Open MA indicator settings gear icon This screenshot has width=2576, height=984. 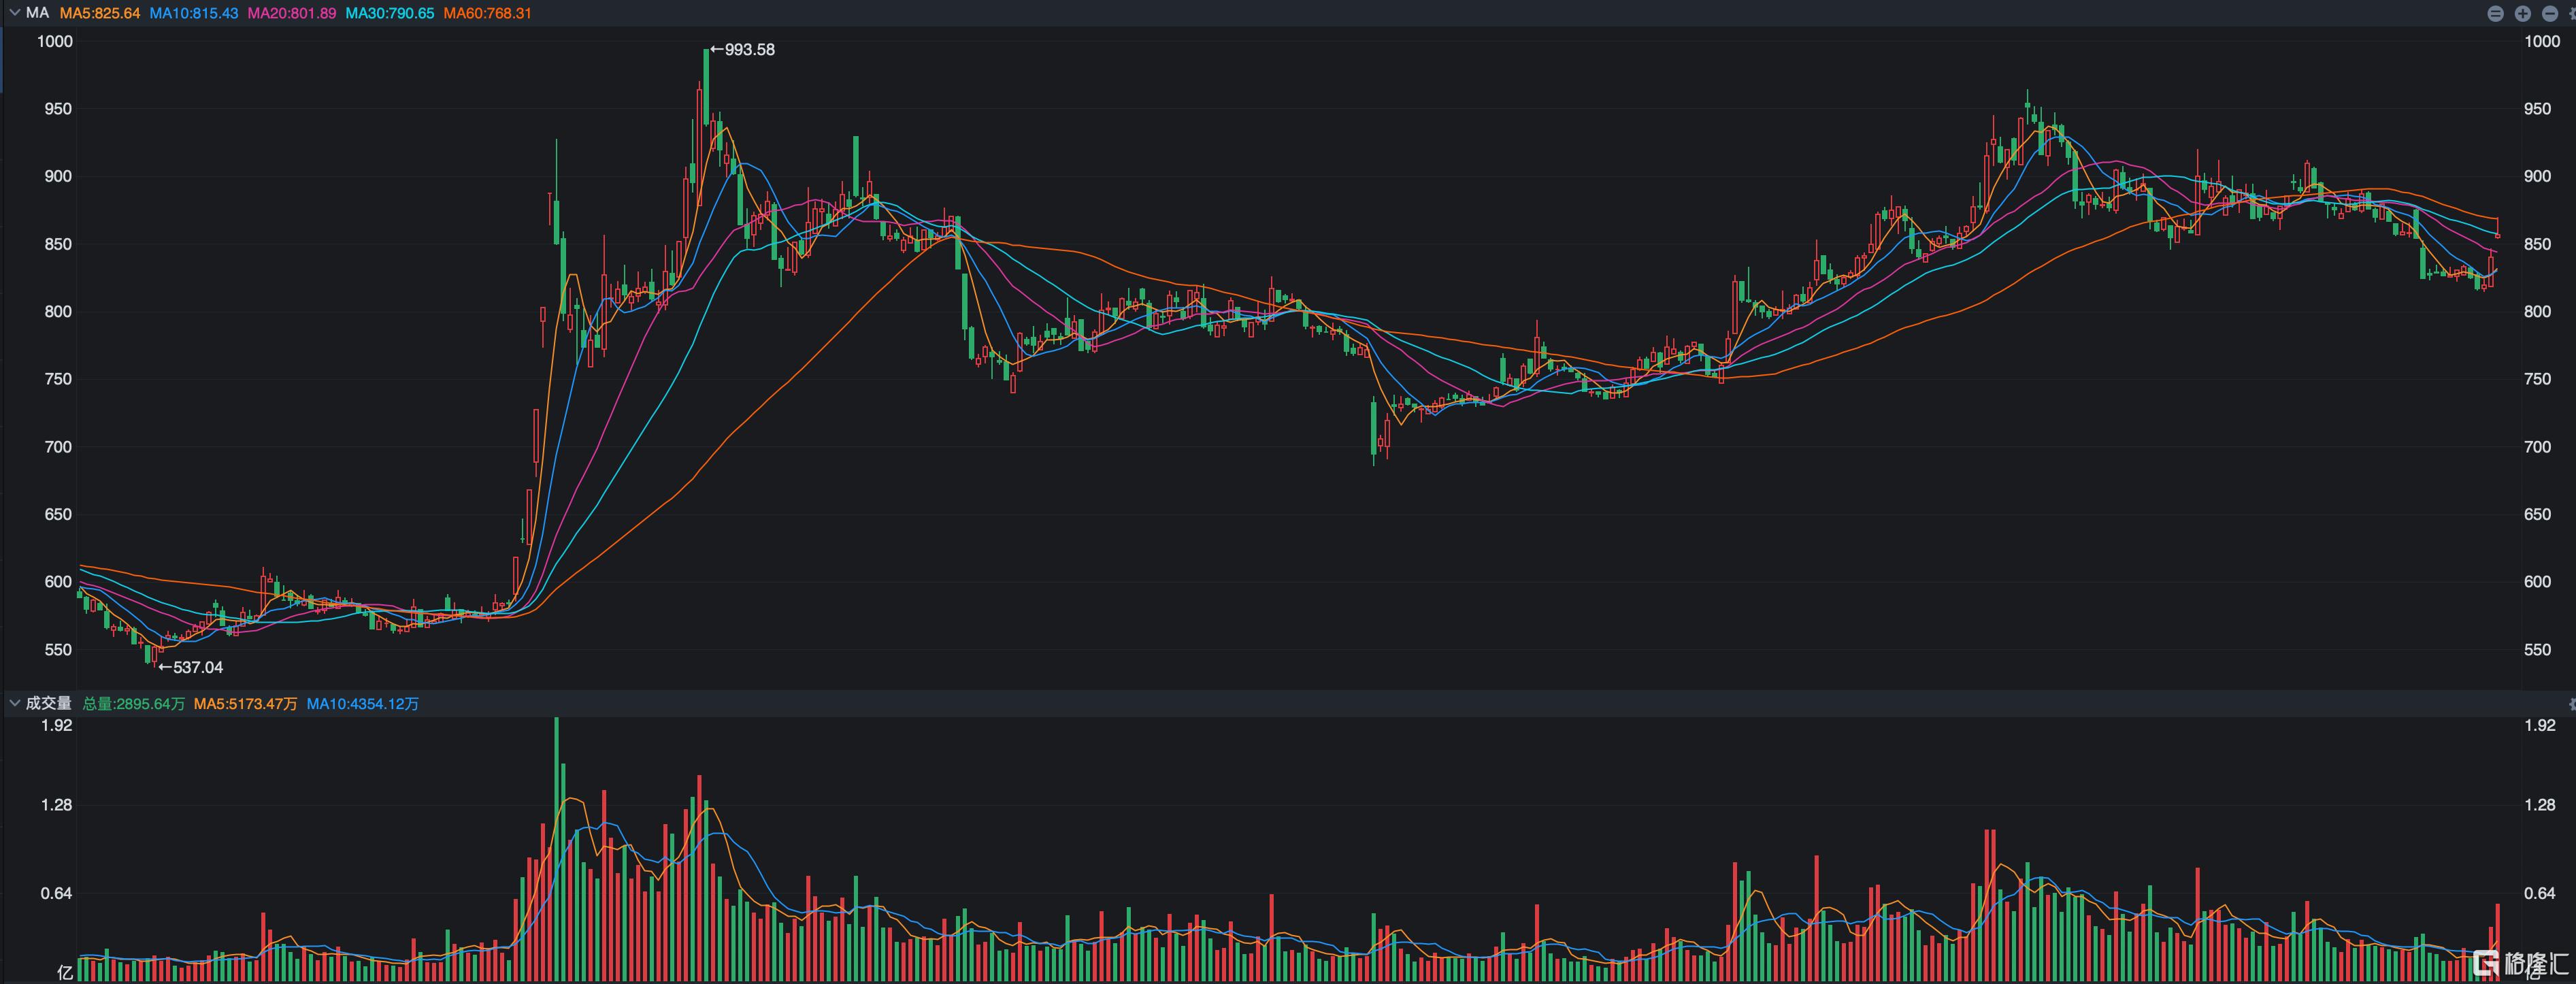(x=2573, y=13)
